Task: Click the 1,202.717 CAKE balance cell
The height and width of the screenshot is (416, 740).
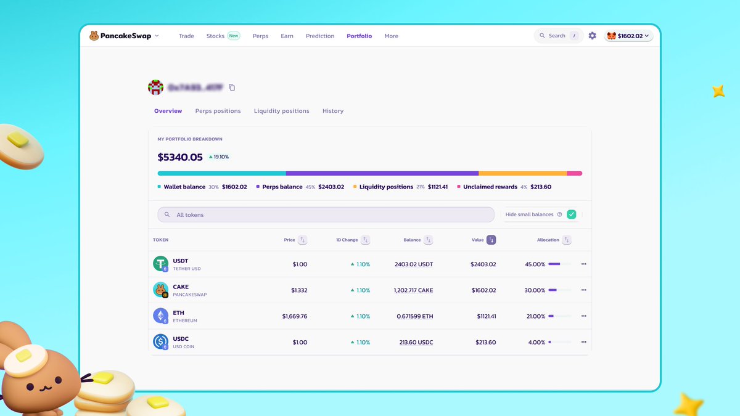Action: pyautogui.click(x=413, y=290)
